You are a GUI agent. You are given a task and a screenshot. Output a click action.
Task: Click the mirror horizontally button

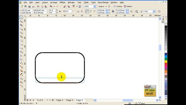[78, 11]
